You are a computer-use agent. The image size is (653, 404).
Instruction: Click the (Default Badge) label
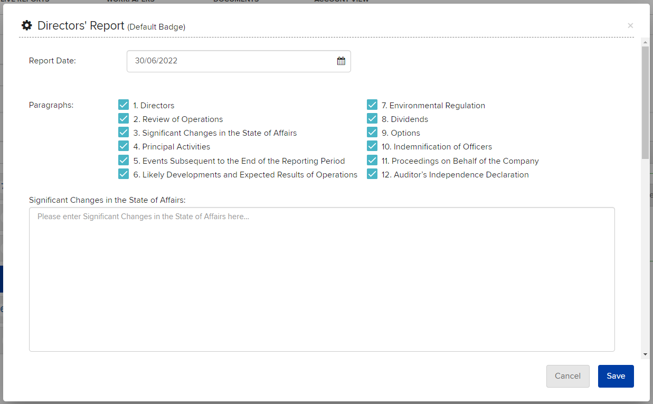[156, 26]
